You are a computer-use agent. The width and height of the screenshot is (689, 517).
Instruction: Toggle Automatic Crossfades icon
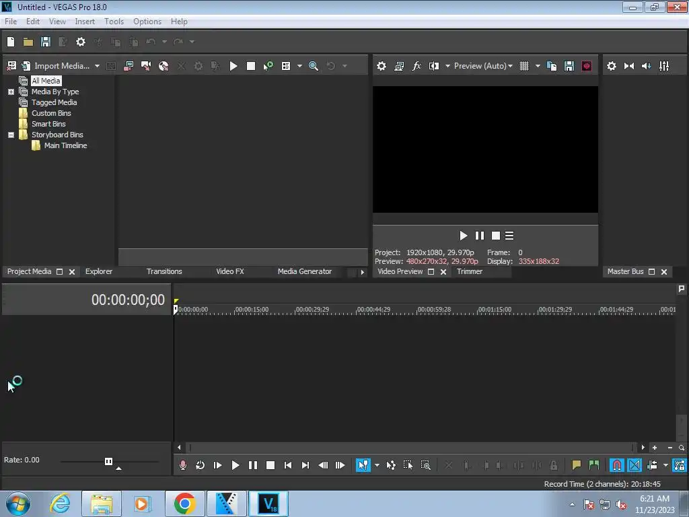coord(634,465)
